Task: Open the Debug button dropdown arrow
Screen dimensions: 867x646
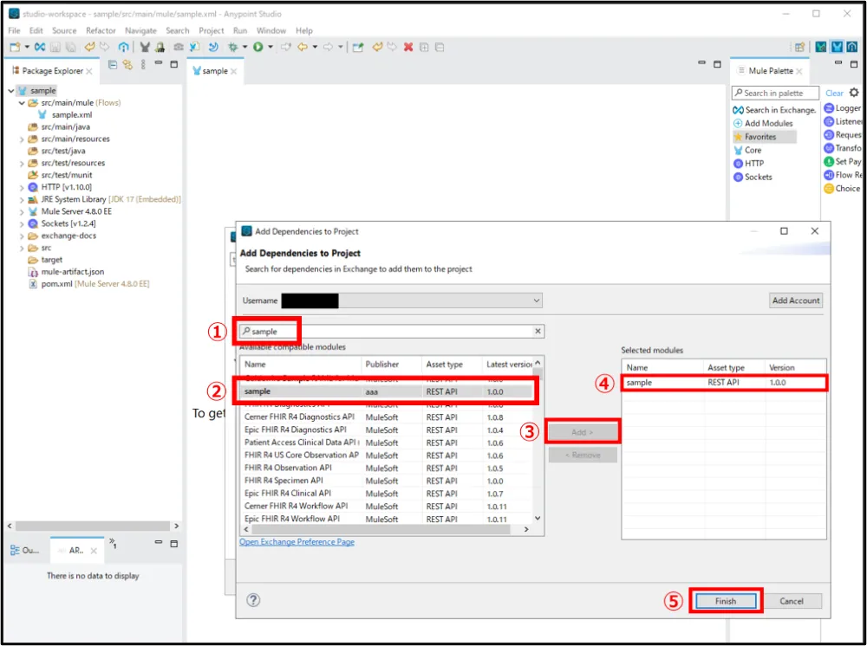Action: pos(244,48)
